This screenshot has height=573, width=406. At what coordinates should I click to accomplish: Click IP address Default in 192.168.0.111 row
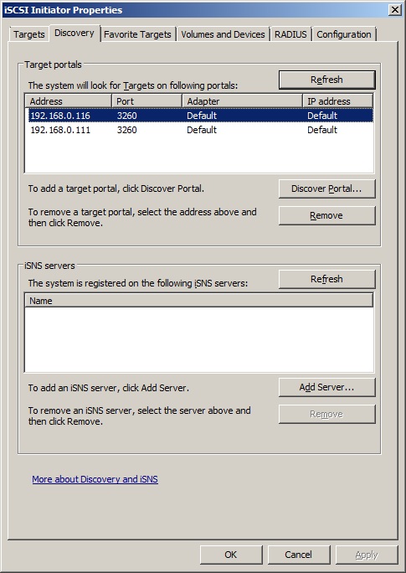coord(322,130)
